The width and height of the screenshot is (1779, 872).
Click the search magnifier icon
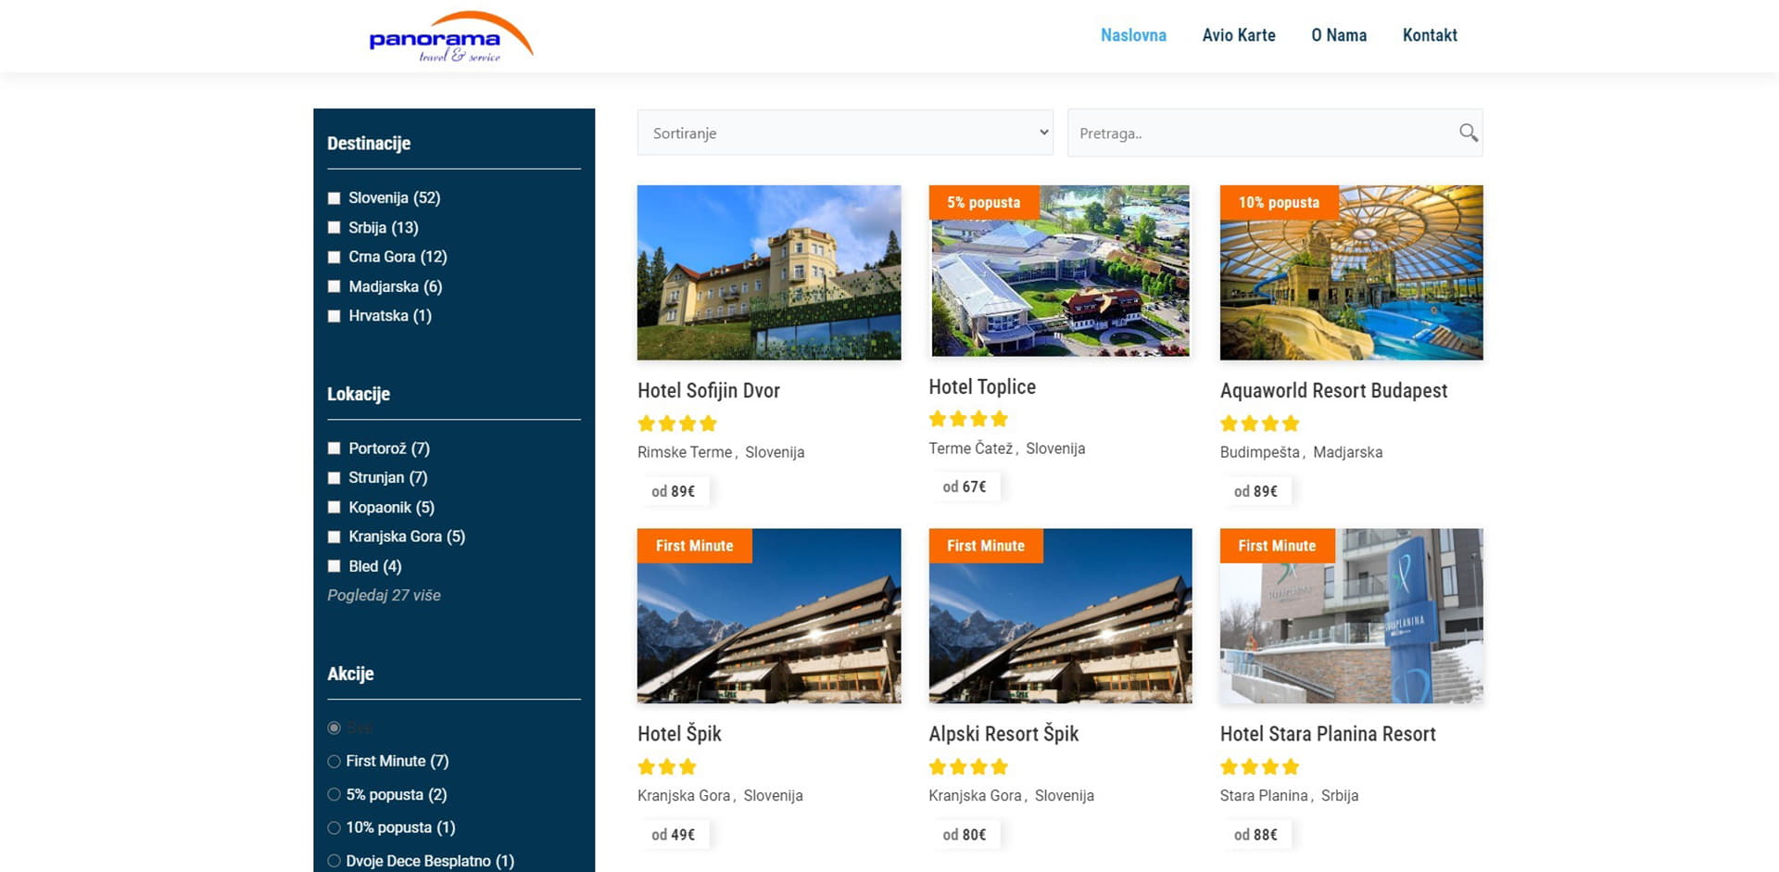coord(1468,133)
